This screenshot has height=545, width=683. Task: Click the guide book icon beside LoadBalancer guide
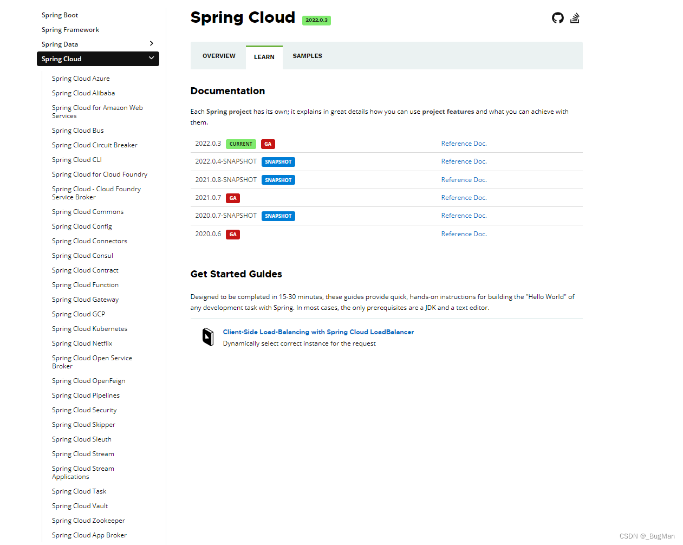208,337
